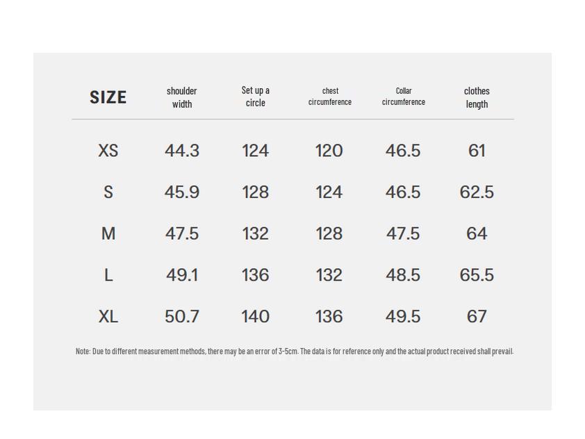Screen dimensions: 585x439
Task: Select the clothes length column header
Action: click(x=477, y=97)
